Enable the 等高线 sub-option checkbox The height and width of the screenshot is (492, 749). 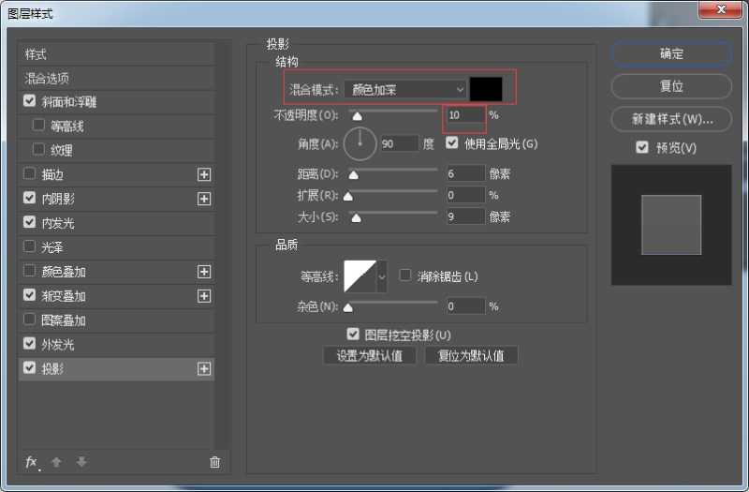tap(38, 126)
